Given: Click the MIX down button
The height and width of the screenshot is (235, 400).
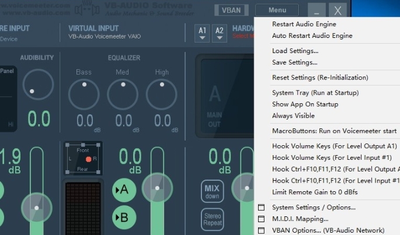Looking at the screenshot, I should tap(212, 191).
